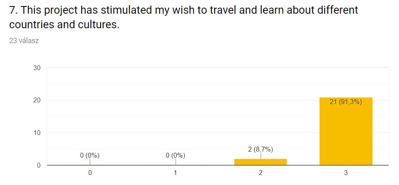Click the yellow bar for rating 3

[x=346, y=131]
